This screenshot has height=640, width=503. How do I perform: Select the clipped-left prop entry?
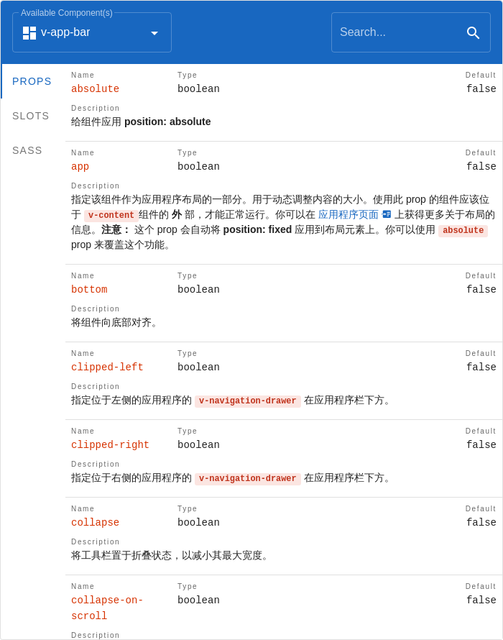coord(107,367)
